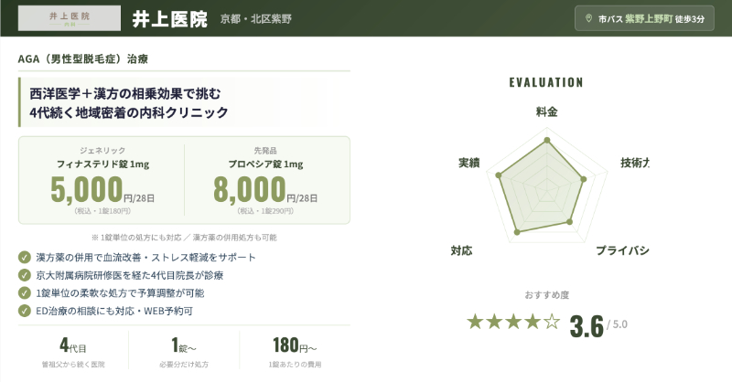This screenshot has width=732, height=382.
Task: Click the AGA（男性型脱毛症）治療 section heading
Action: (83, 58)
